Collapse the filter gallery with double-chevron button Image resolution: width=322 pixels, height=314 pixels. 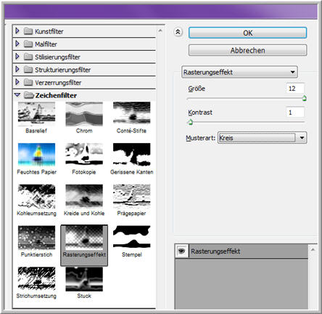178,32
